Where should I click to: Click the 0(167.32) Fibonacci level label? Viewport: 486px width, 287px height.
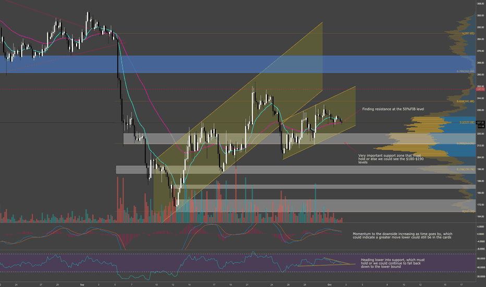pyautogui.click(x=468, y=211)
